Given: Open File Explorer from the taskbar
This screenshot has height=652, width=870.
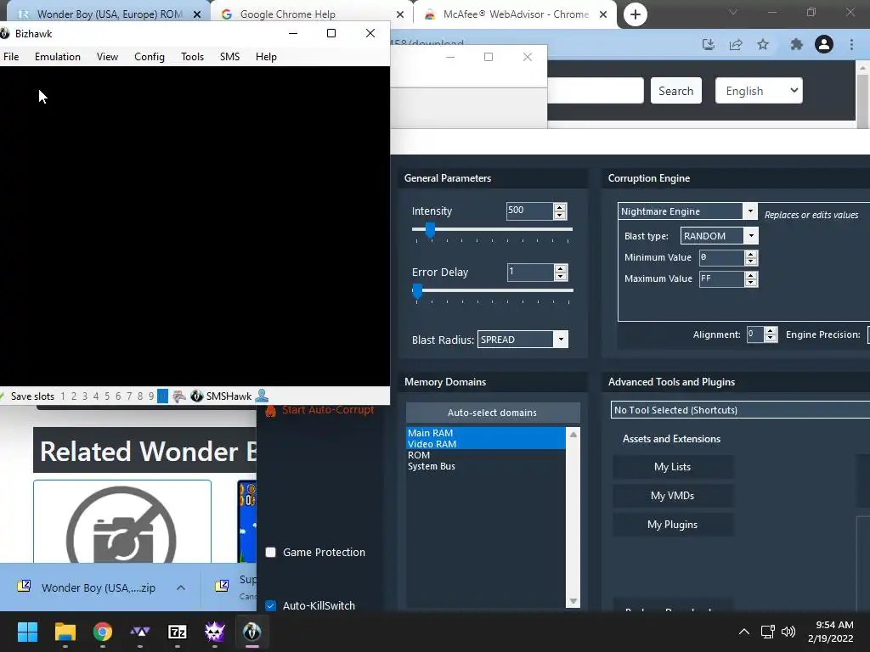Looking at the screenshot, I should [x=65, y=632].
